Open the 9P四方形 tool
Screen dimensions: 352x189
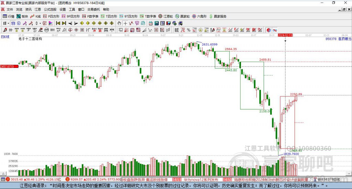71,16
